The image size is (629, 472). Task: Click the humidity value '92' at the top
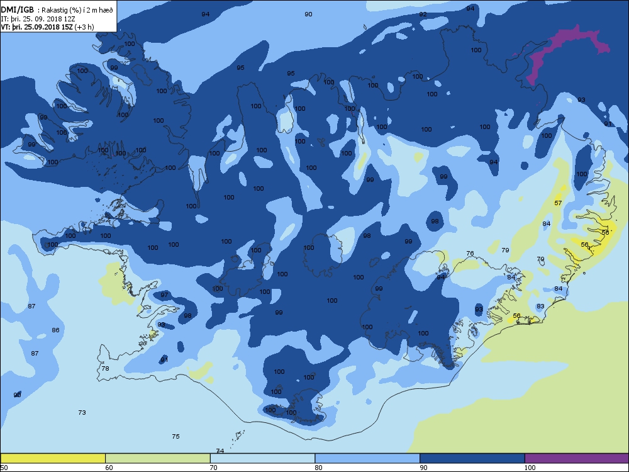coord(423,14)
